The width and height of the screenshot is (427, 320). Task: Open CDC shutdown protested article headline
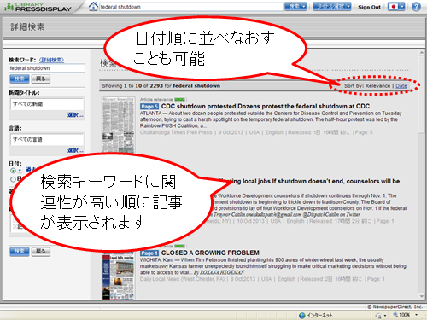coord(266,106)
